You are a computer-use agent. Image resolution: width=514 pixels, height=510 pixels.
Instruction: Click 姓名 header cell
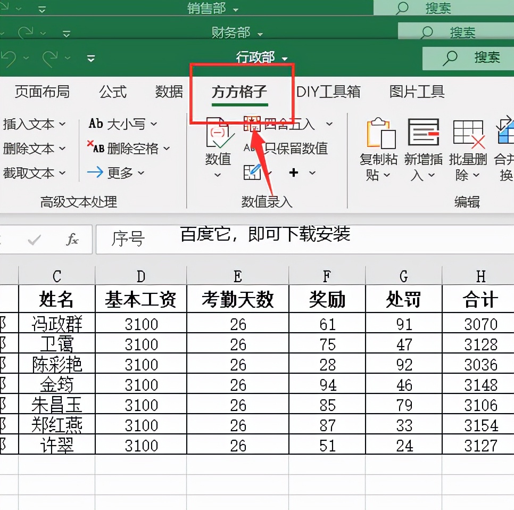point(57,299)
